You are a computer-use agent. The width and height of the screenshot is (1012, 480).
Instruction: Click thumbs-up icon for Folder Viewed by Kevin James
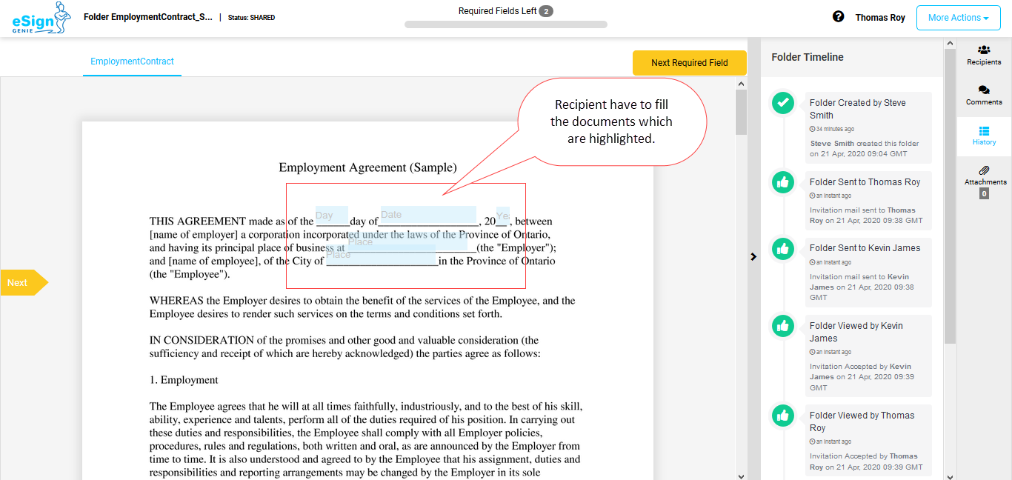coord(783,326)
